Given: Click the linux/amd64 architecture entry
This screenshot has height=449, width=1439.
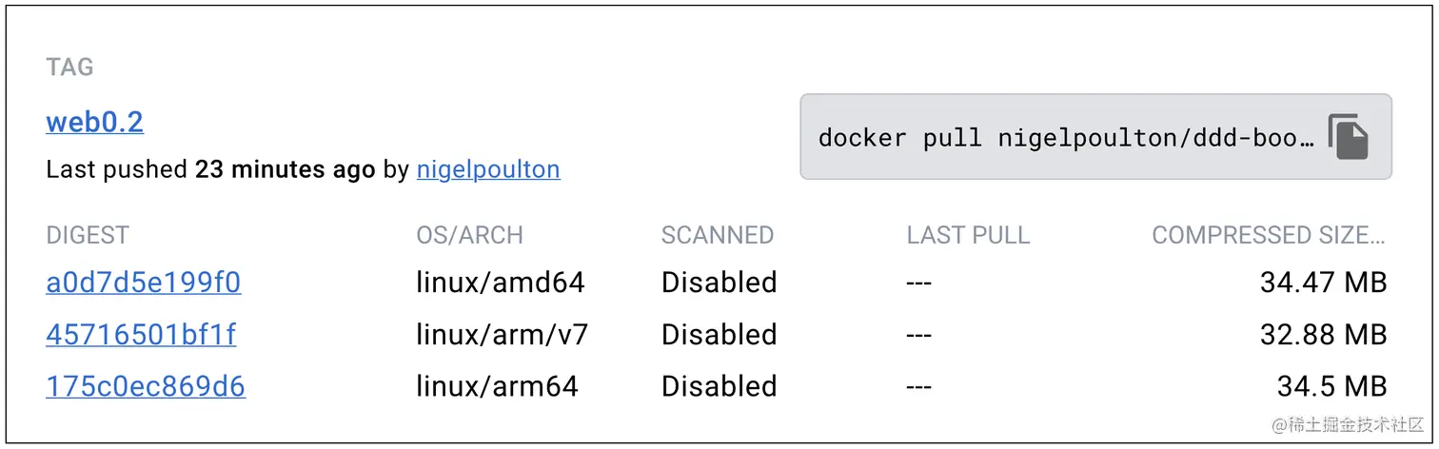Looking at the screenshot, I should click(501, 283).
